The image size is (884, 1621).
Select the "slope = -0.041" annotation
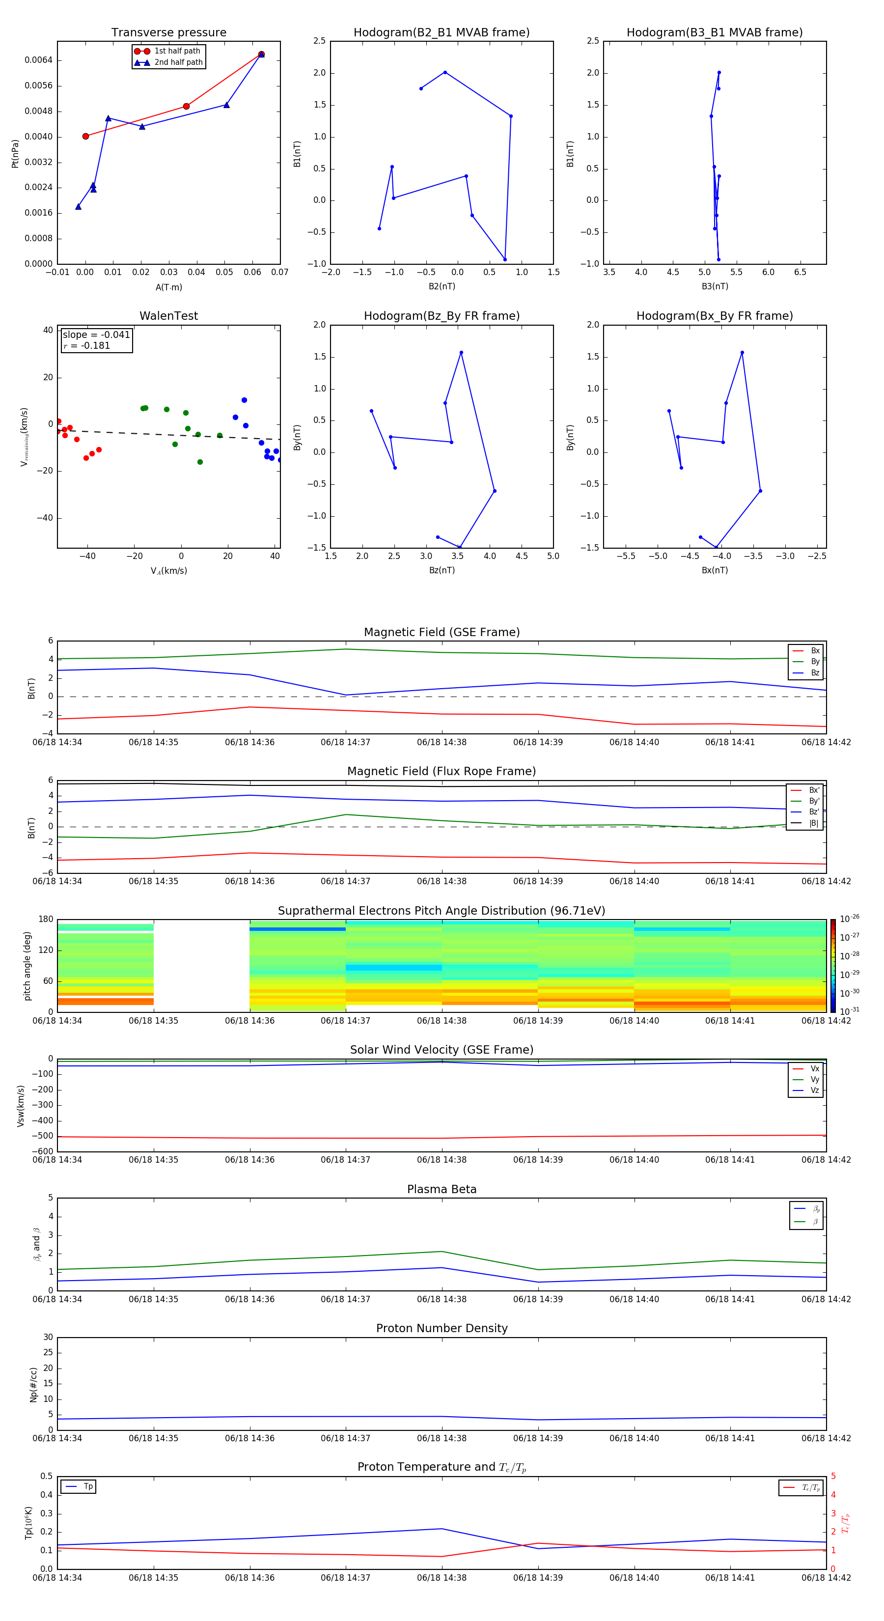96,335
